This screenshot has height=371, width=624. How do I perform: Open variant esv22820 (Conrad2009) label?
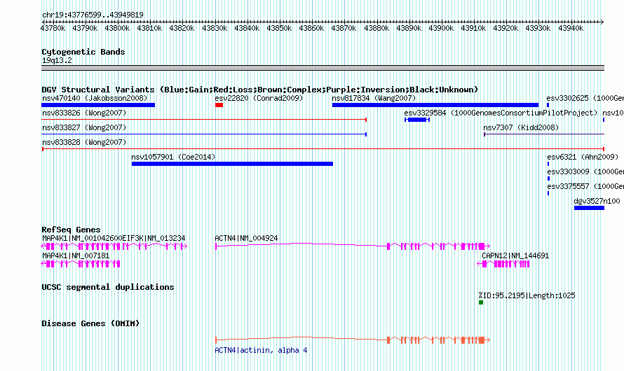tap(259, 98)
